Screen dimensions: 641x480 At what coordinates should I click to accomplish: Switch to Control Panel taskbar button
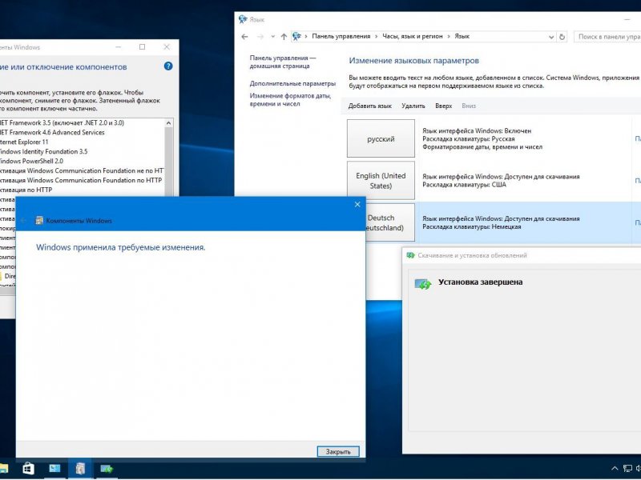coord(54,469)
